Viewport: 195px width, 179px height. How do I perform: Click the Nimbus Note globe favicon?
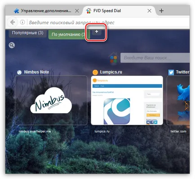pos(19,72)
